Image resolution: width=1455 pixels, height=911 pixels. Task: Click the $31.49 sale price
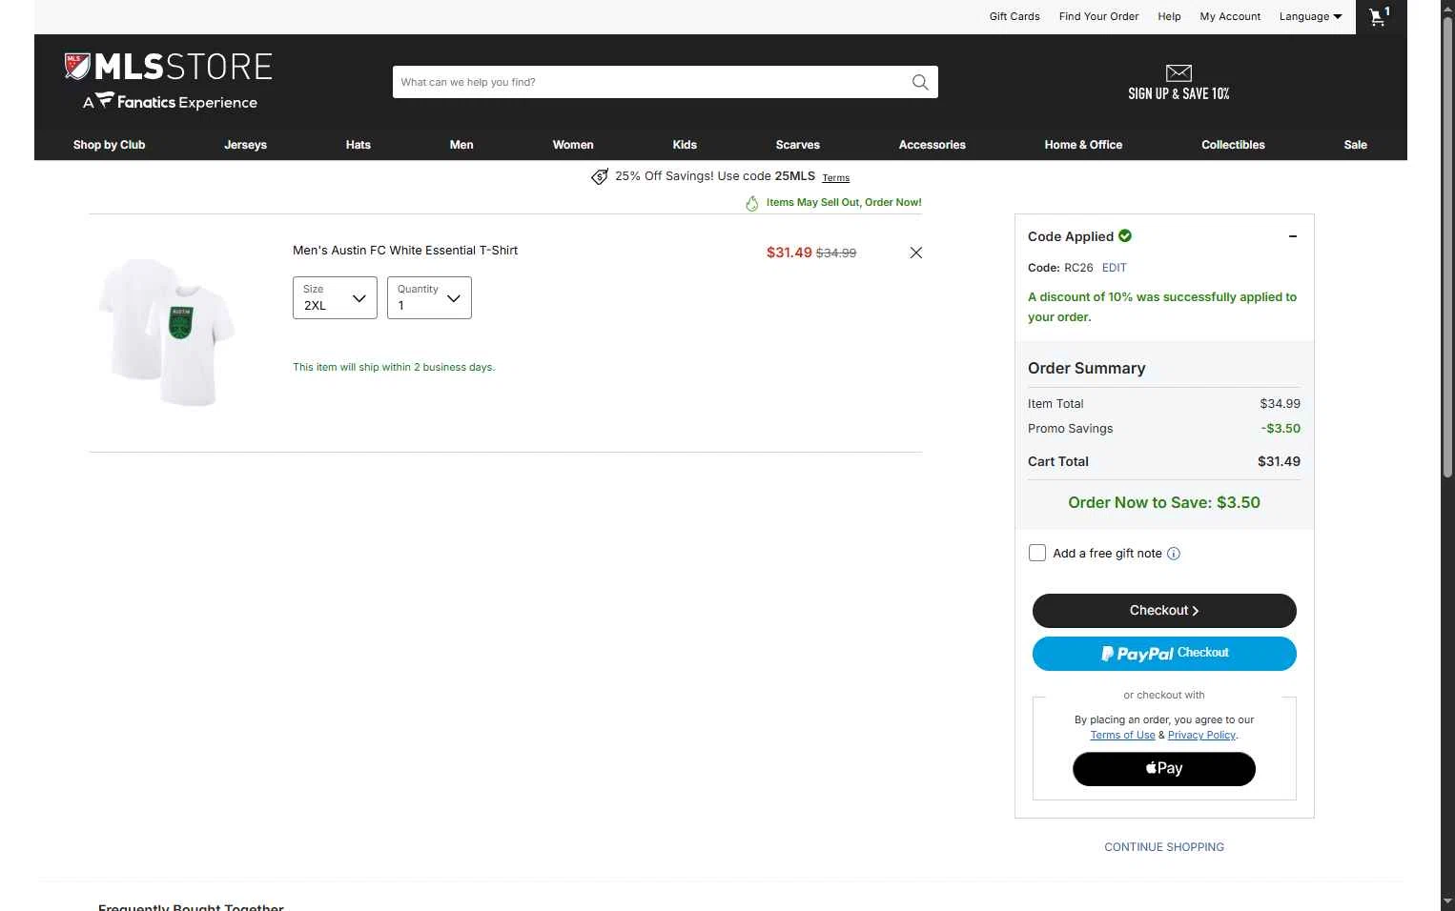789,253
